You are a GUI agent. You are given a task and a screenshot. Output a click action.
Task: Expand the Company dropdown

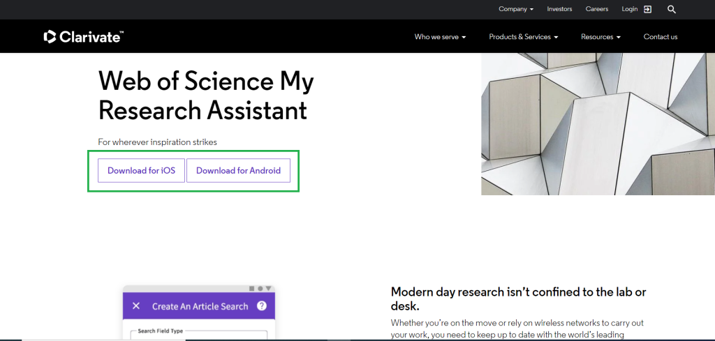click(x=516, y=9)
